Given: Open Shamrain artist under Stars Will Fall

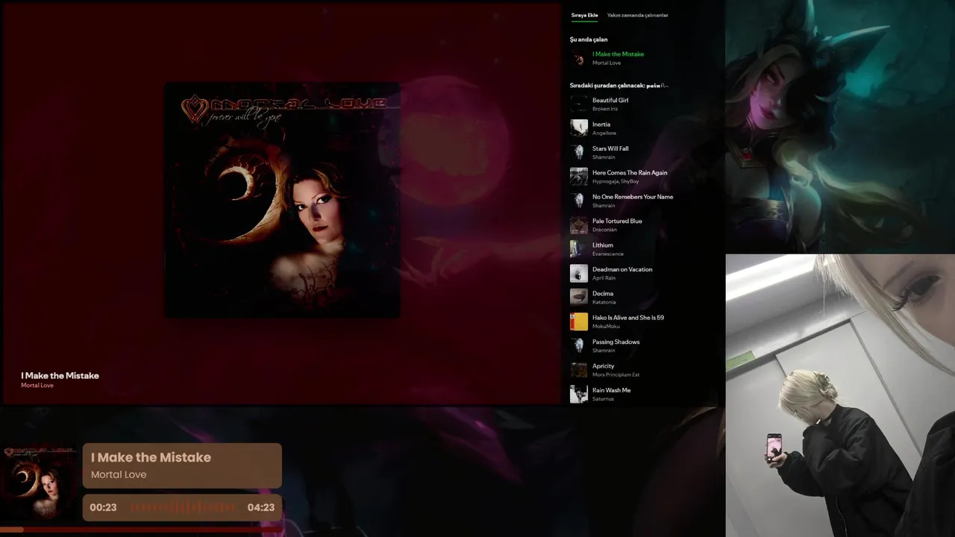Looking at the screenshot, I should (604, 157).
